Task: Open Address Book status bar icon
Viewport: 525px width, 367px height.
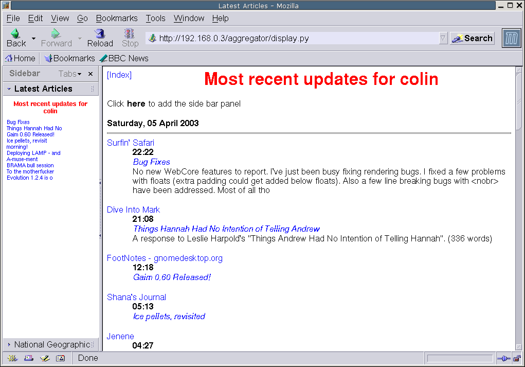Action: 60,358
